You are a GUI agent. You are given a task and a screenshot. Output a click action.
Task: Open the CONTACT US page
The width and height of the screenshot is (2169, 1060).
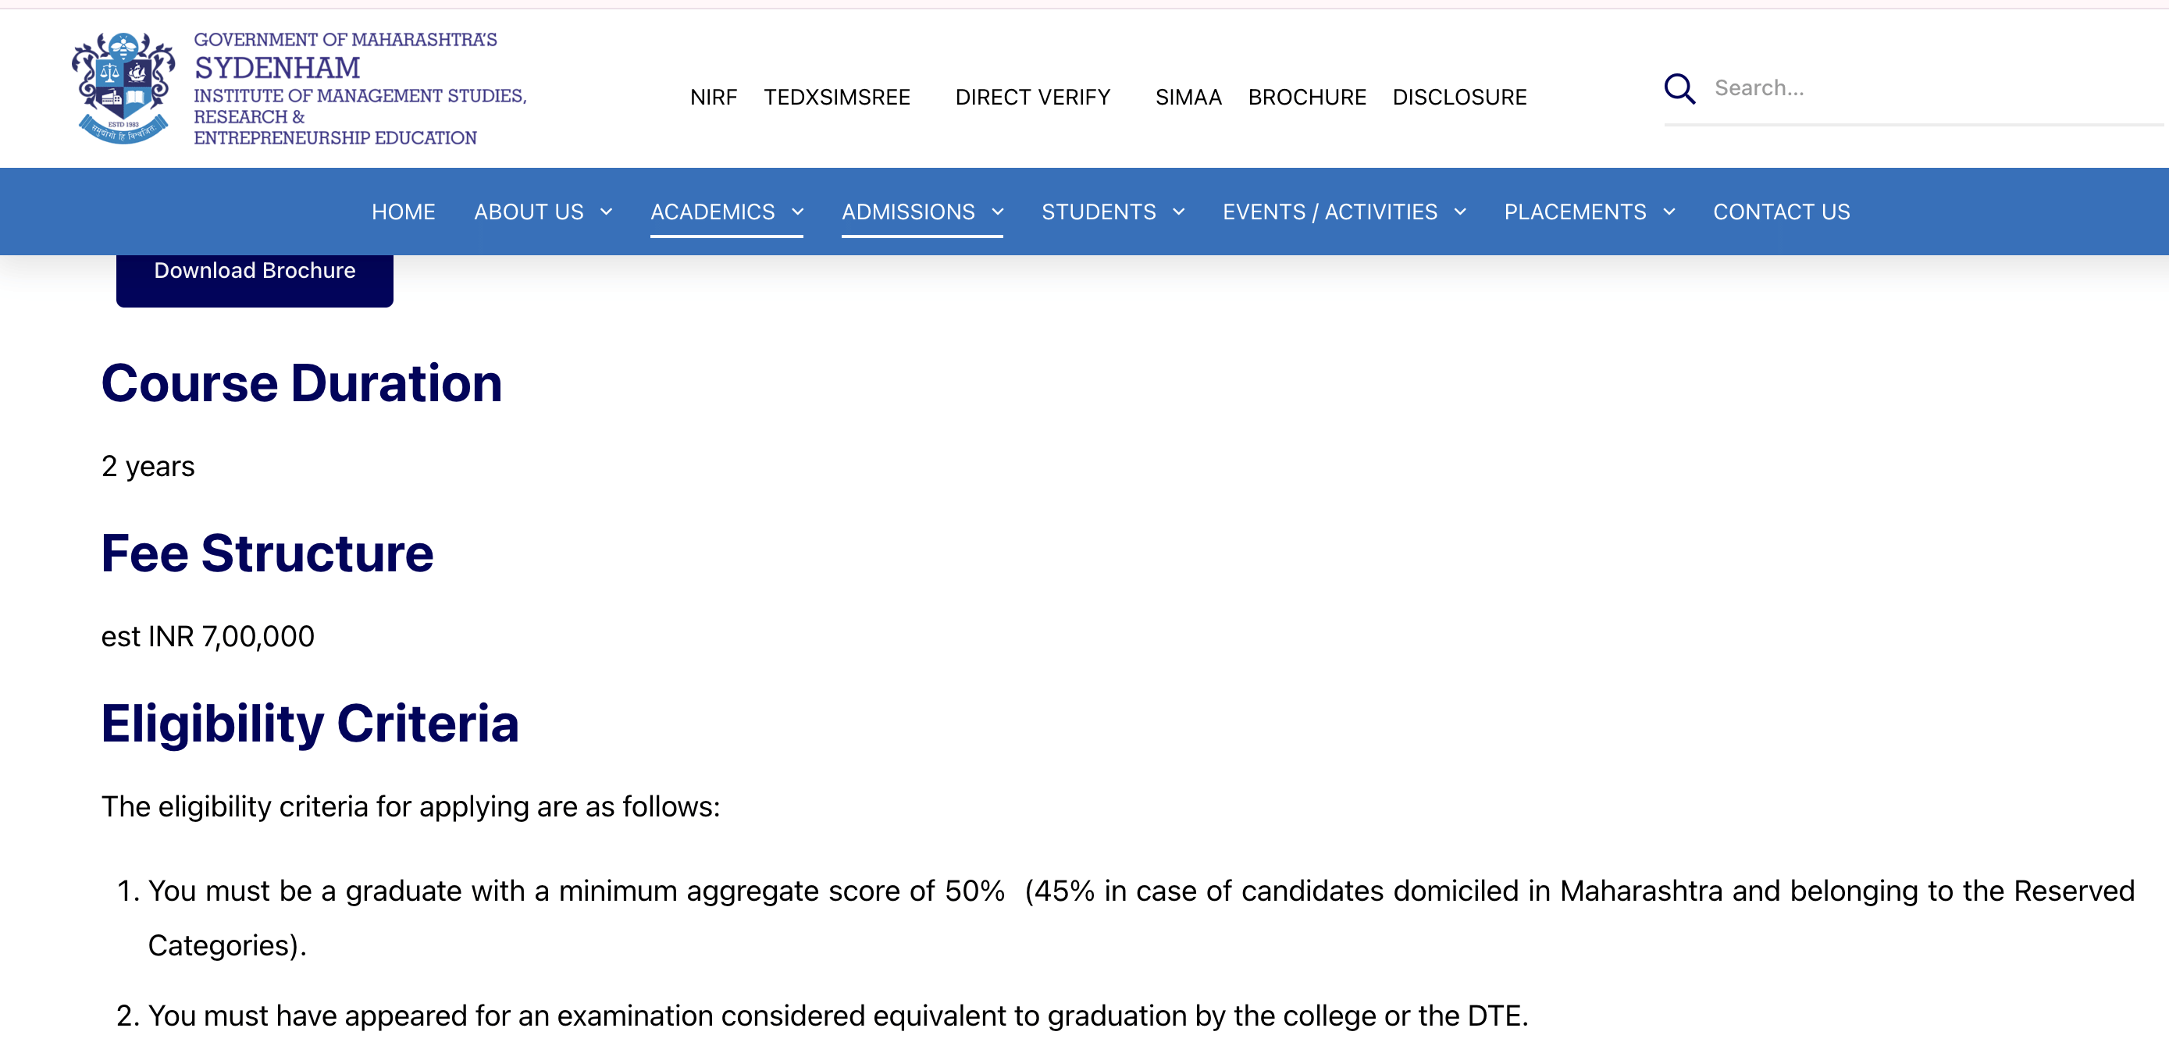click(x=1782, y=212)
